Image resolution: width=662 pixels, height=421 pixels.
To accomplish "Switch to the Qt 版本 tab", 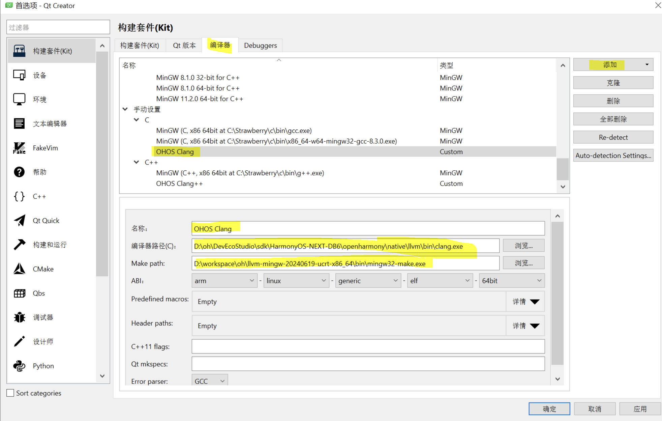I will coord(184,46).
